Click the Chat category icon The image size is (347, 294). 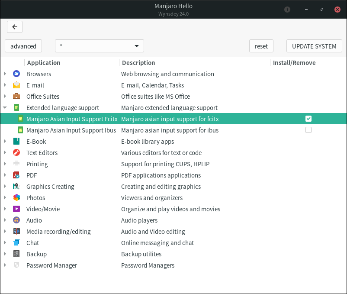(x=16, y=242)
